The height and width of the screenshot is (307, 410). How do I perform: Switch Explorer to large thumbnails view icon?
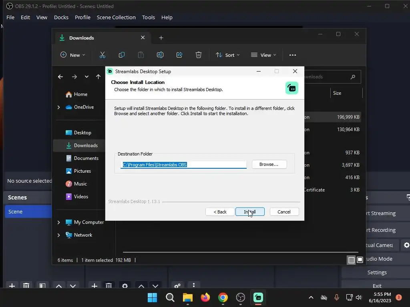click(360, 260)
